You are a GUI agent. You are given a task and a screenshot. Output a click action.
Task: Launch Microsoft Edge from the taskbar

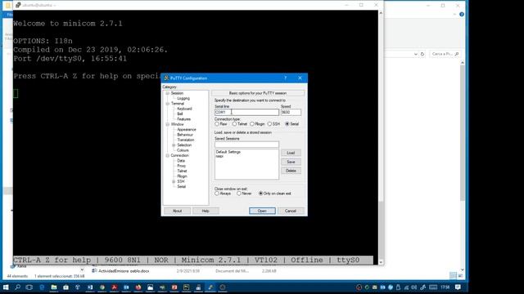(x=42, y=287)
